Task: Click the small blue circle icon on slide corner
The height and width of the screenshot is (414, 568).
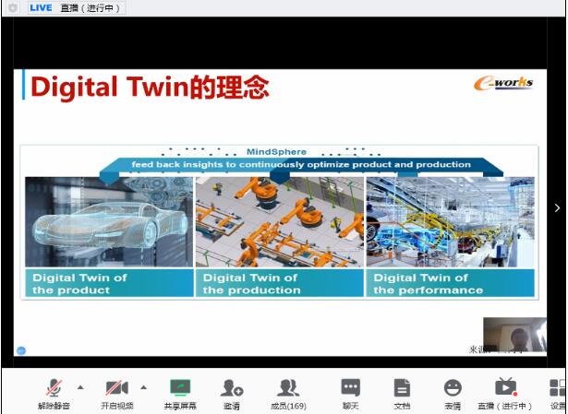Action: tap(22, 350)
